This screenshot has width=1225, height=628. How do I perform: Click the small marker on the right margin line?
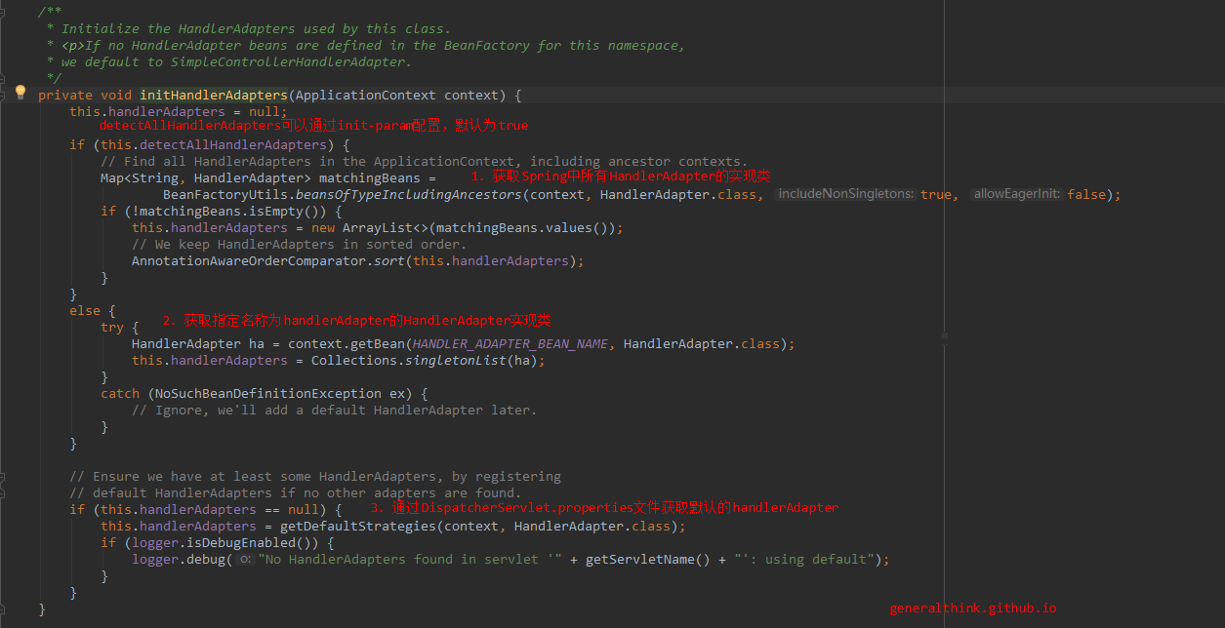(x=944, y=335)
